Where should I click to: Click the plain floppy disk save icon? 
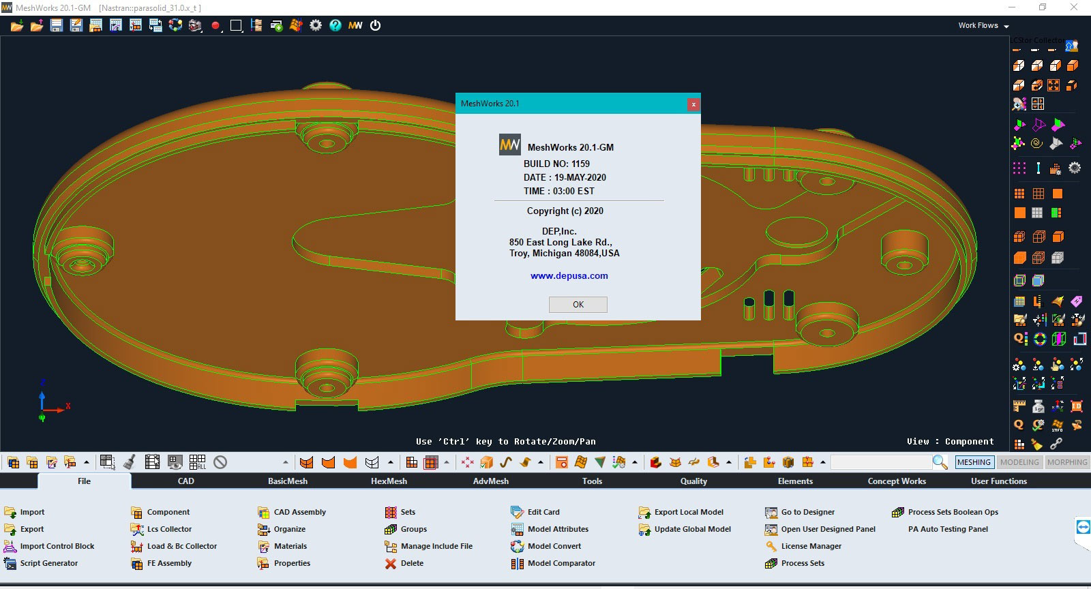tap(57, 26)
